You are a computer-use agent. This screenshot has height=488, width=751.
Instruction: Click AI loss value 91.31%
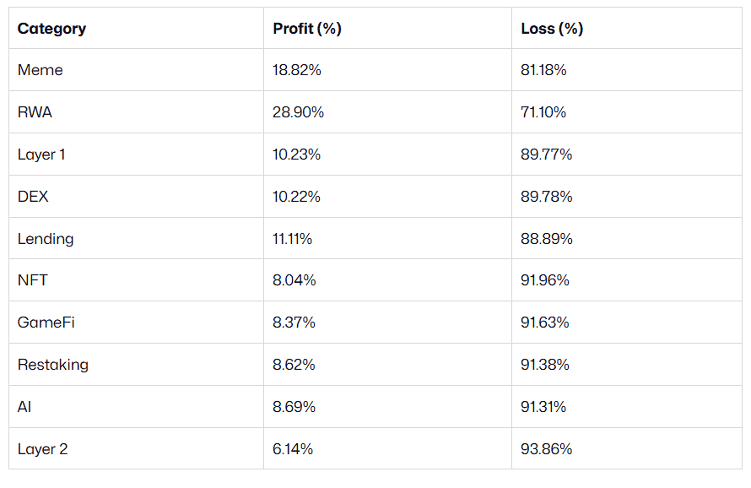544,407
